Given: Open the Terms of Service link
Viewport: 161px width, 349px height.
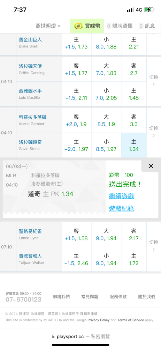Looking at the screenshot, I should coord(131,320).
